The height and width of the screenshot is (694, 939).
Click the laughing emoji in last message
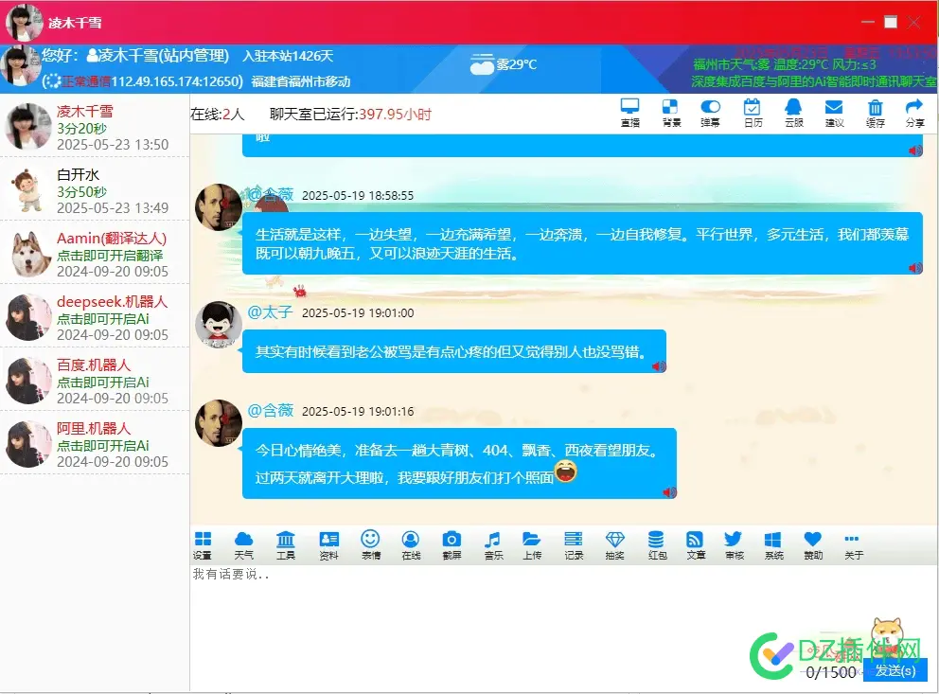pos(566,472)
